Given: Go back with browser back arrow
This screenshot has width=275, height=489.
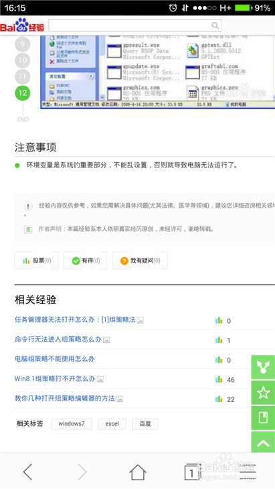Looking at the screenshot, I should 27,472.
